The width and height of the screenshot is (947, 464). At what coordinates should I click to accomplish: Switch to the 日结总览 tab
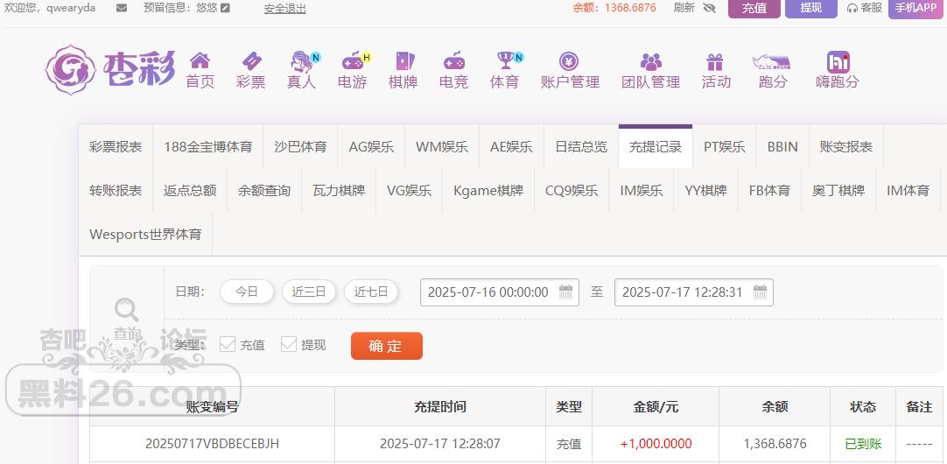tap(581, 147)
